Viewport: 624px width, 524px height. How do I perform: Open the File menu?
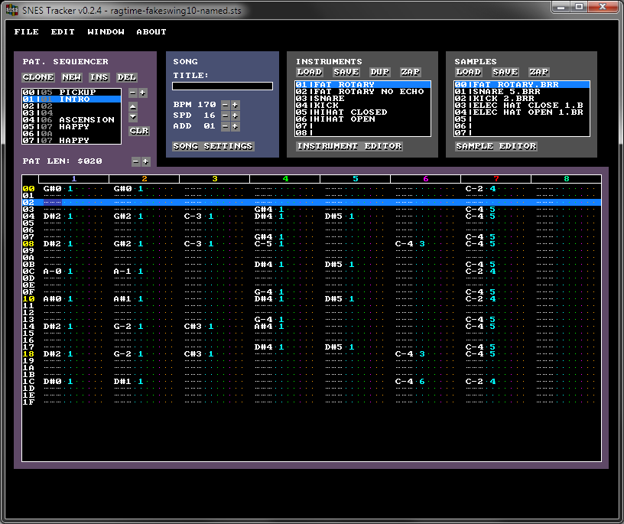coord(26,32)
